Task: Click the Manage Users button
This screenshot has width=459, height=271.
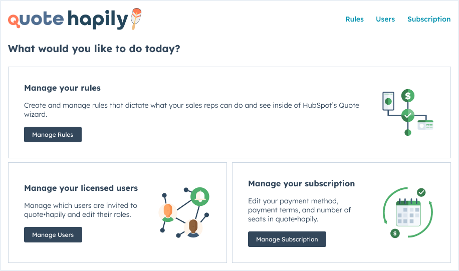Action: pos(53,235)
